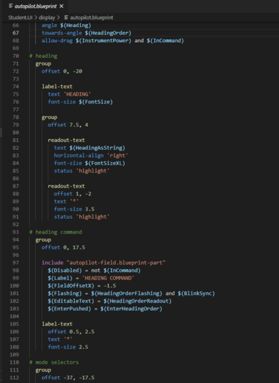Image resolution: width=279 pixels, height=383 pixels.
Task: Click $(HeadingAsString) variable on line 82
Action: (97, 148)
